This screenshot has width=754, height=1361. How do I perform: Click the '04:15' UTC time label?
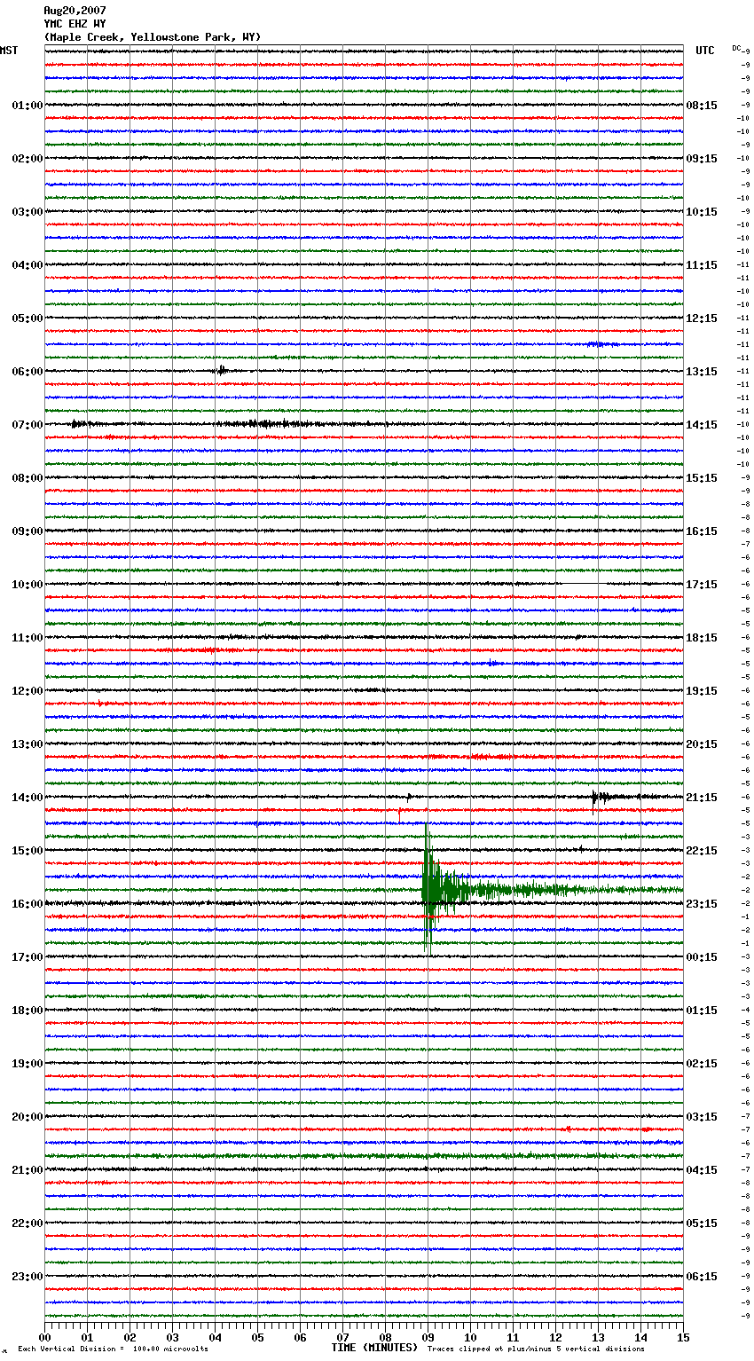click(702, 1170)
